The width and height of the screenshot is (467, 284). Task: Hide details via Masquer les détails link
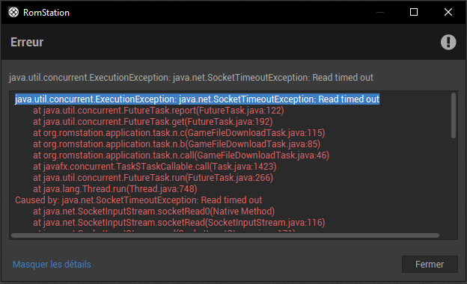52,264
